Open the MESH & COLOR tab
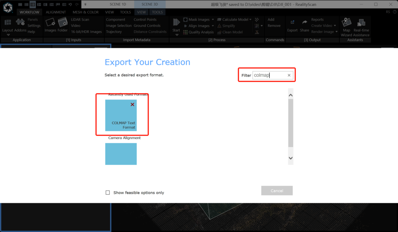 [x=86, y=12]
